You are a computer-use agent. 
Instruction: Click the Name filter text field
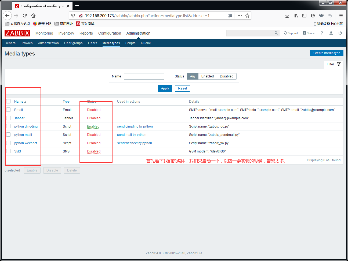click(x=144, y=76)
